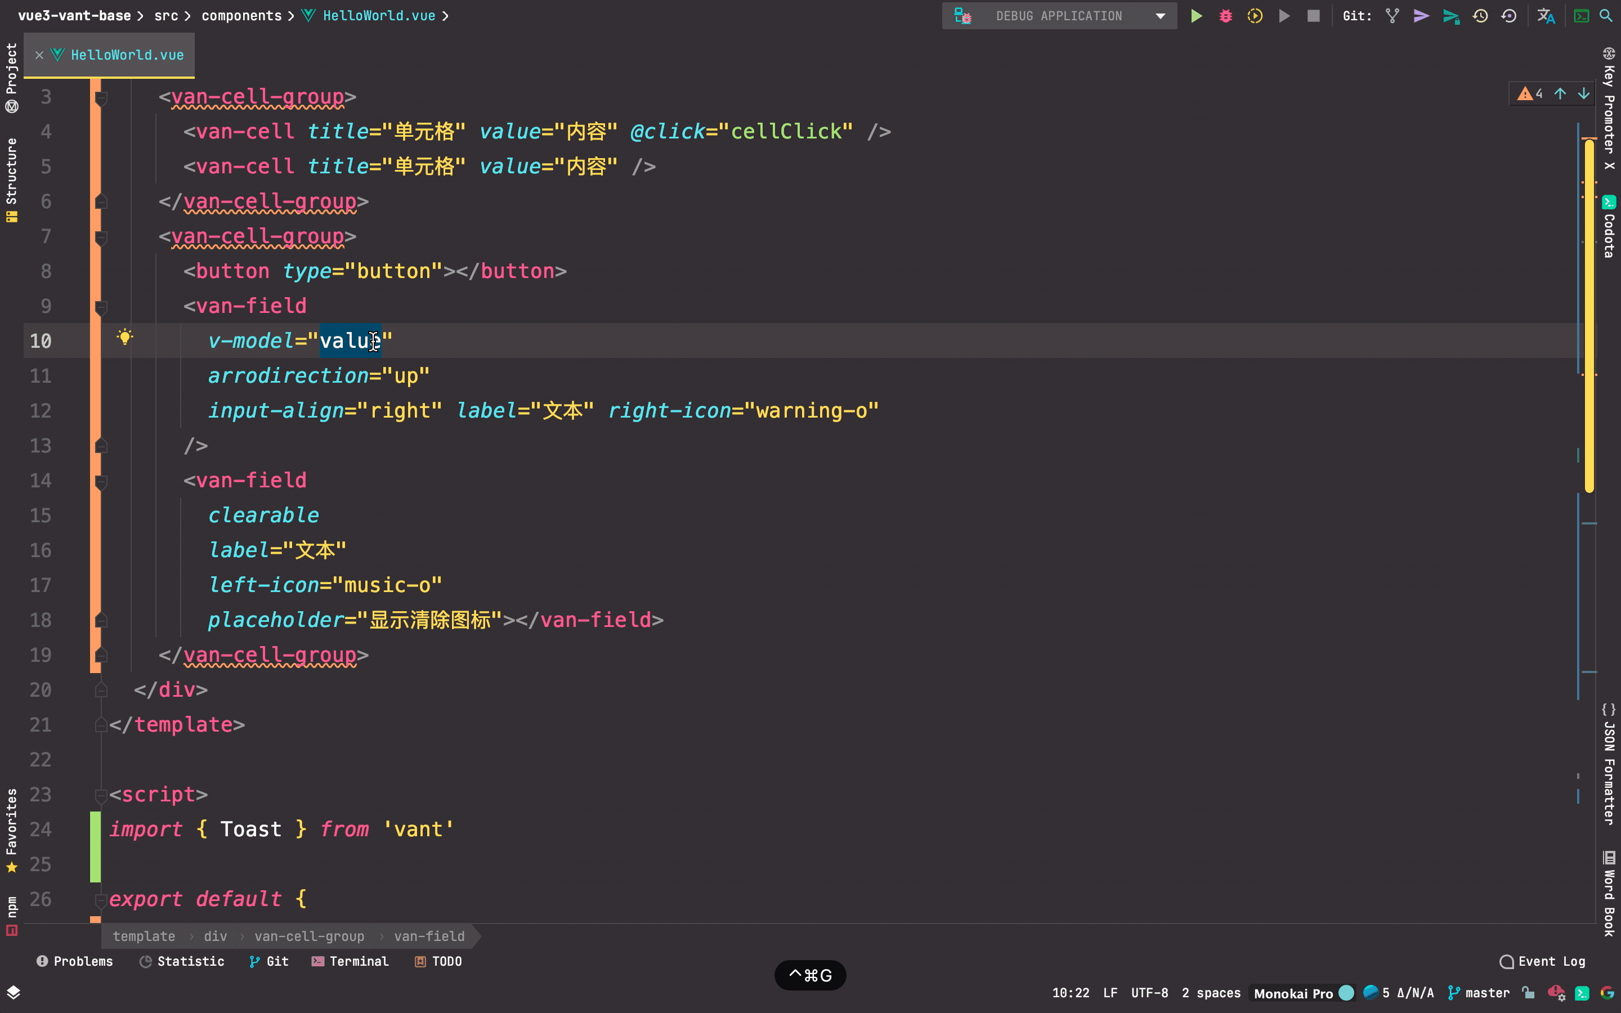Click the yellow intention lightbulb icon
This screenshot has width=1621, height=1013.
(124, 337)
